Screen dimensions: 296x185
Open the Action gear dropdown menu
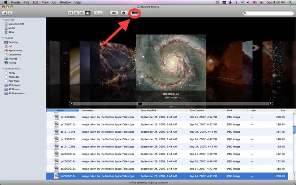coord(124,13)
